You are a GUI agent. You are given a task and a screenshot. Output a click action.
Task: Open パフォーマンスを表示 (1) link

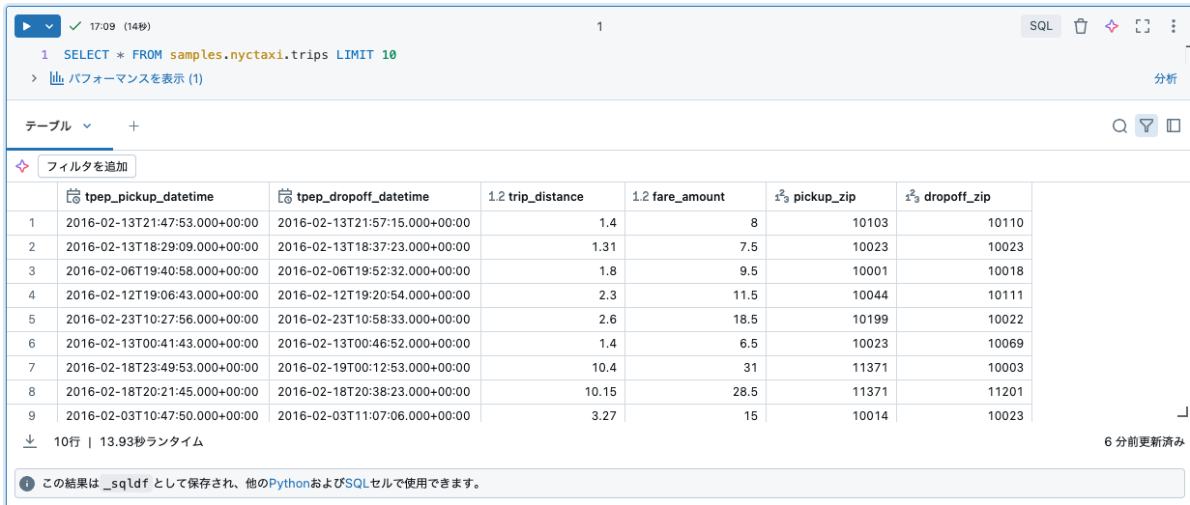135,78
